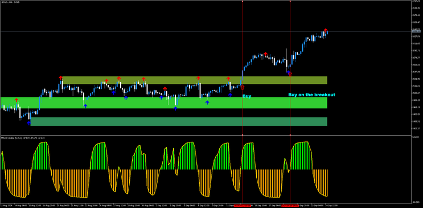The image size is (423, 208).
Task: Click the dark teal lower support zone
Action: [179, 121]
